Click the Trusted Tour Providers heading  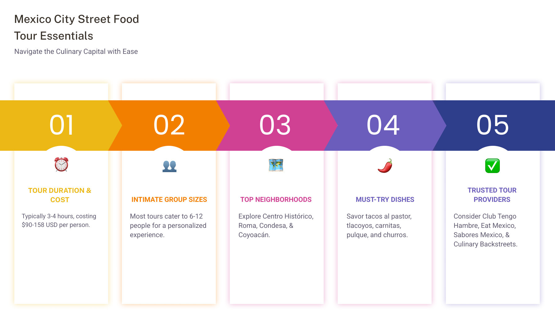click(492, 195)
